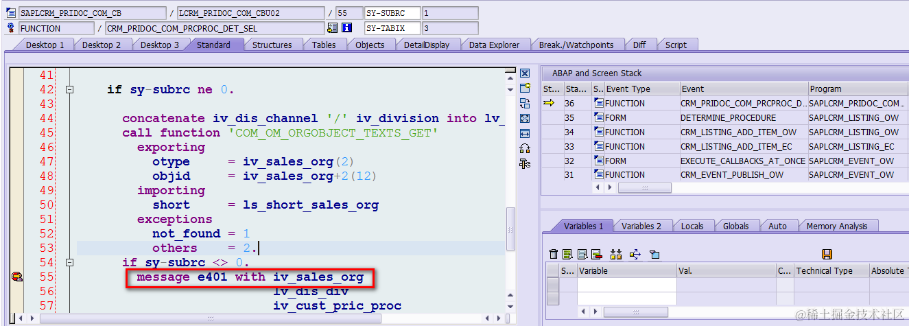Image resolution: width=909 pixels, height=326 pixels.
Task: Click the replace tool icon beside editor
Action: 525,103
